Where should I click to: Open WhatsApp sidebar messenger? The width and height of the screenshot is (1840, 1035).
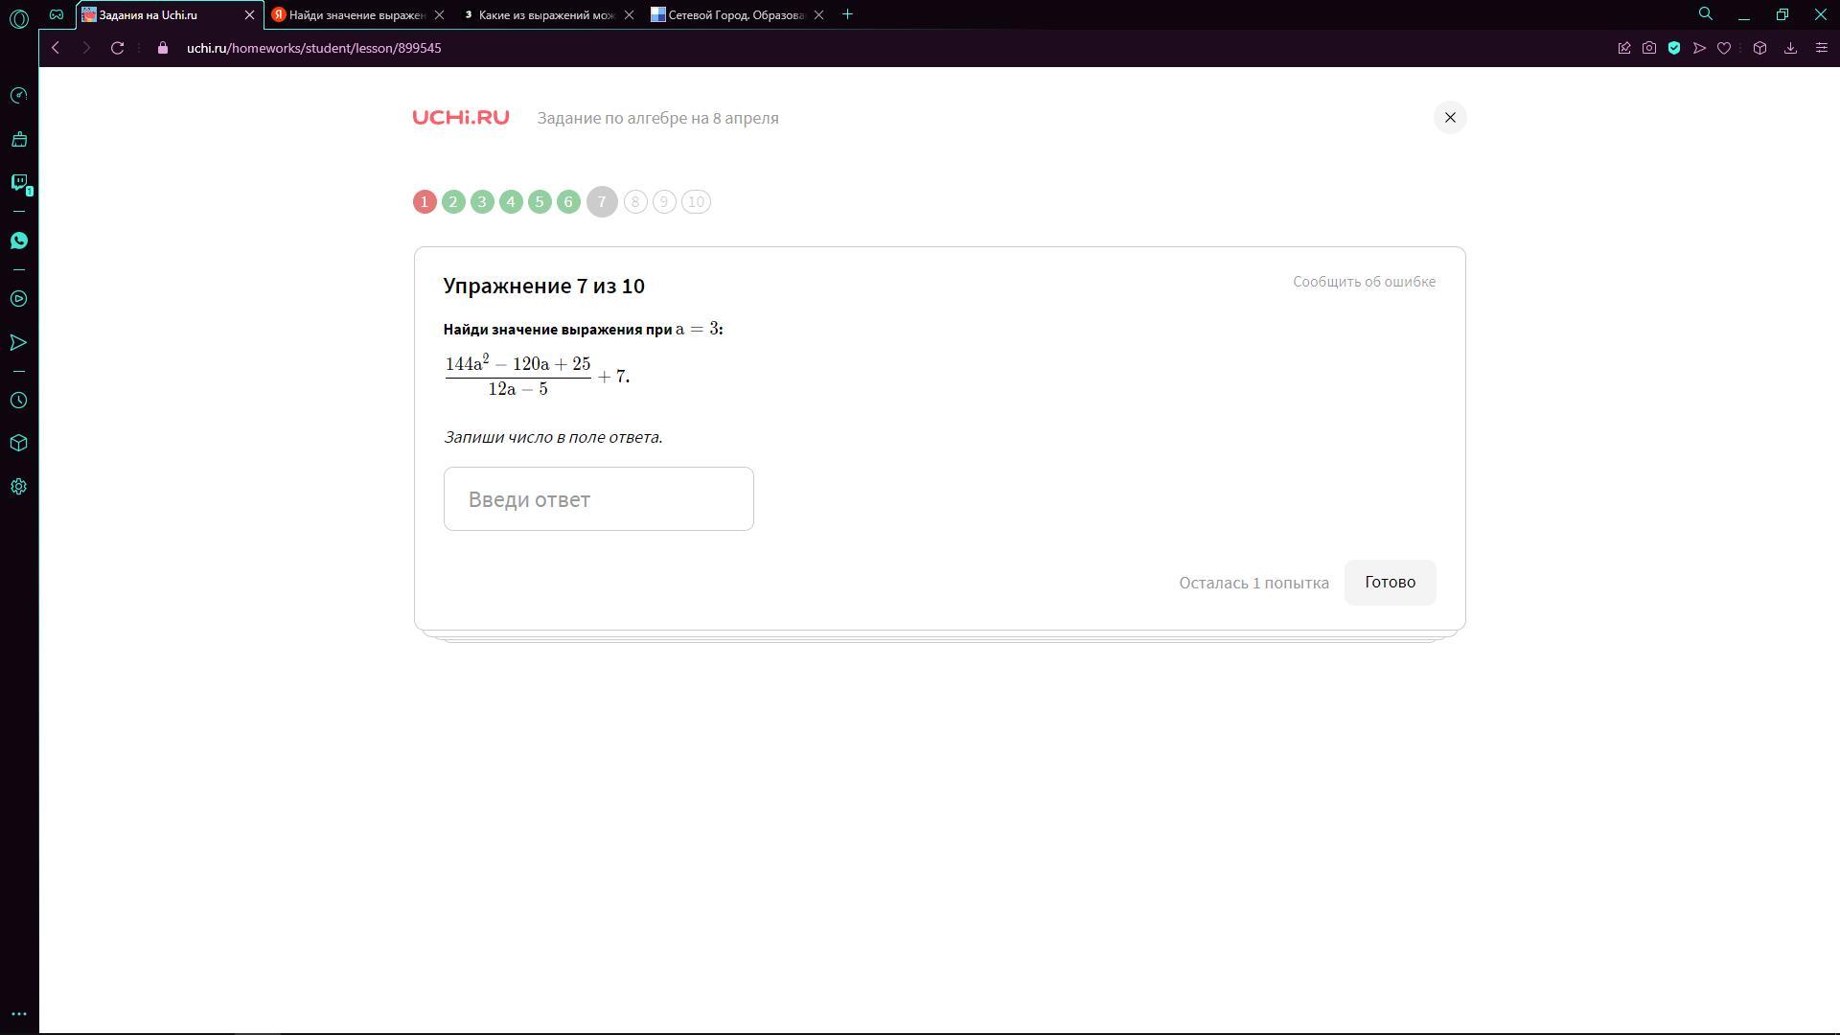pos(18,241)
